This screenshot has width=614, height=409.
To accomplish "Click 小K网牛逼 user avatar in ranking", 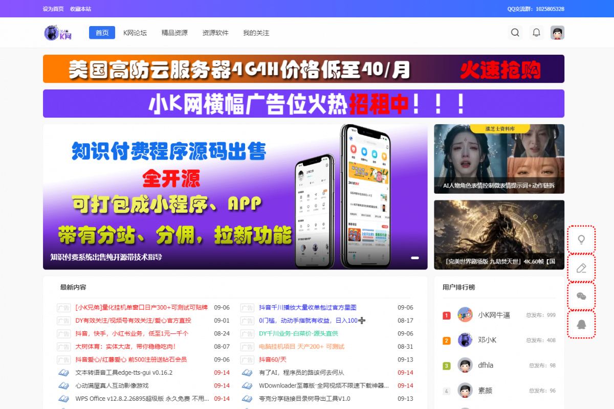I will tap(465, 315).
